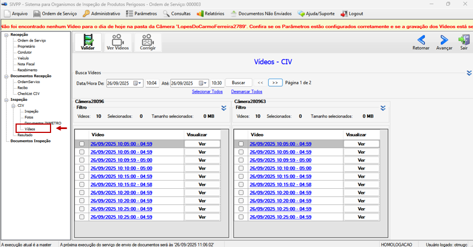Click the Selecionar Todos link
The width and height of the screenshot is (473, 247).
pyautogui.click(x=207, y=91)
